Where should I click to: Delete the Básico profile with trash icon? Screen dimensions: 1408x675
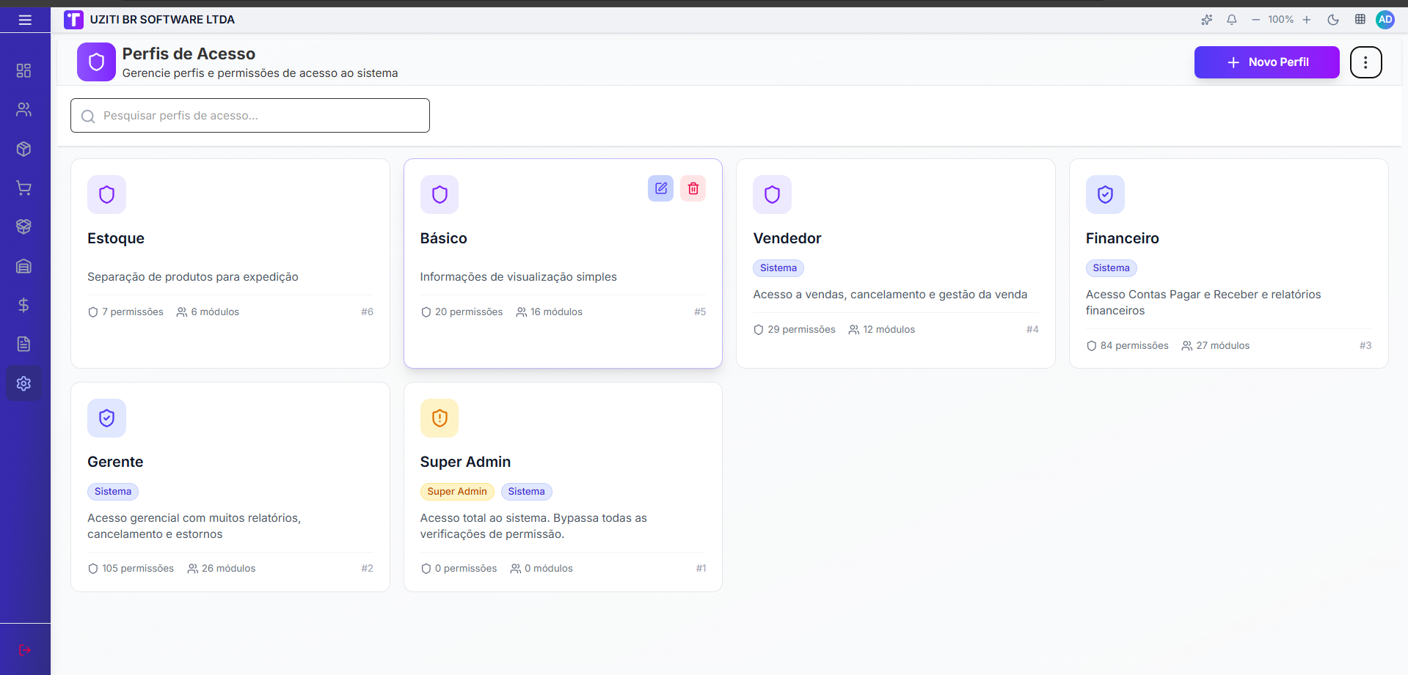(x=693, y=188)
